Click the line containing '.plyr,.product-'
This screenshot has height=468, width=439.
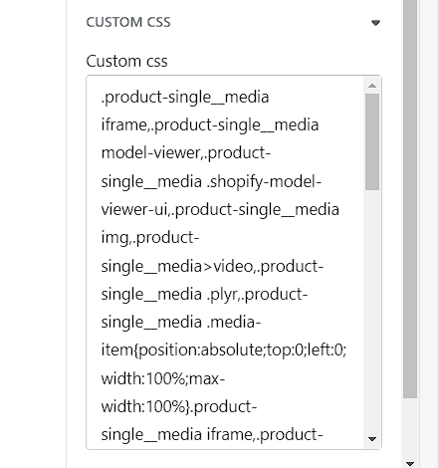(204, 295)
